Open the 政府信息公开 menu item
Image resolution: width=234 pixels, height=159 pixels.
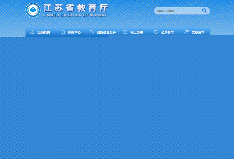(x=106, y=32)
